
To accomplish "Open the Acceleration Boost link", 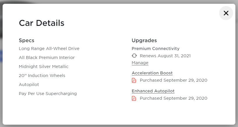I will (x=152, y=73).
